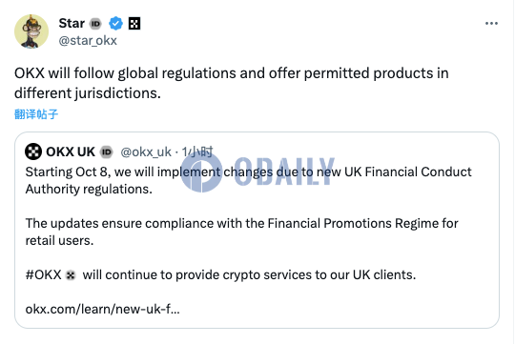Viewport: 515px width, 344px height.
Task: Open the quoted OKX UK post card
Action: point(257,230)
